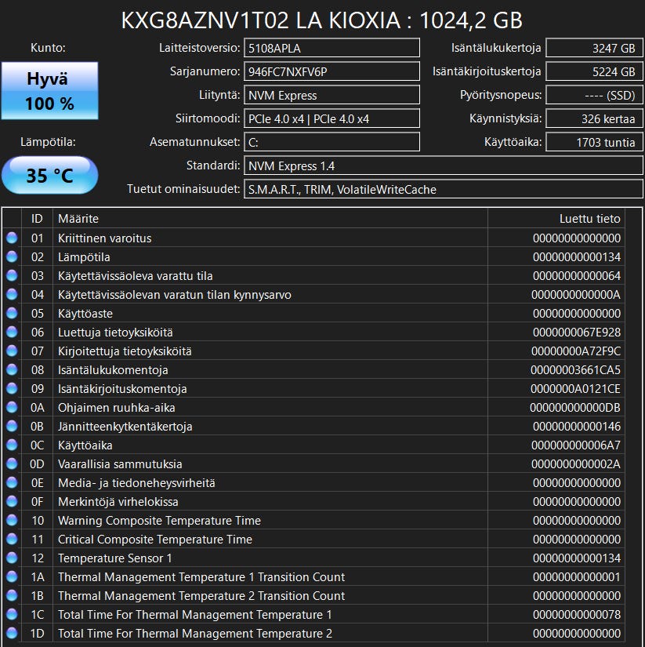
Task: Click the Siirtomoodi field showing PCIe 4.0 x4
Action: click(x=332, y=118)
